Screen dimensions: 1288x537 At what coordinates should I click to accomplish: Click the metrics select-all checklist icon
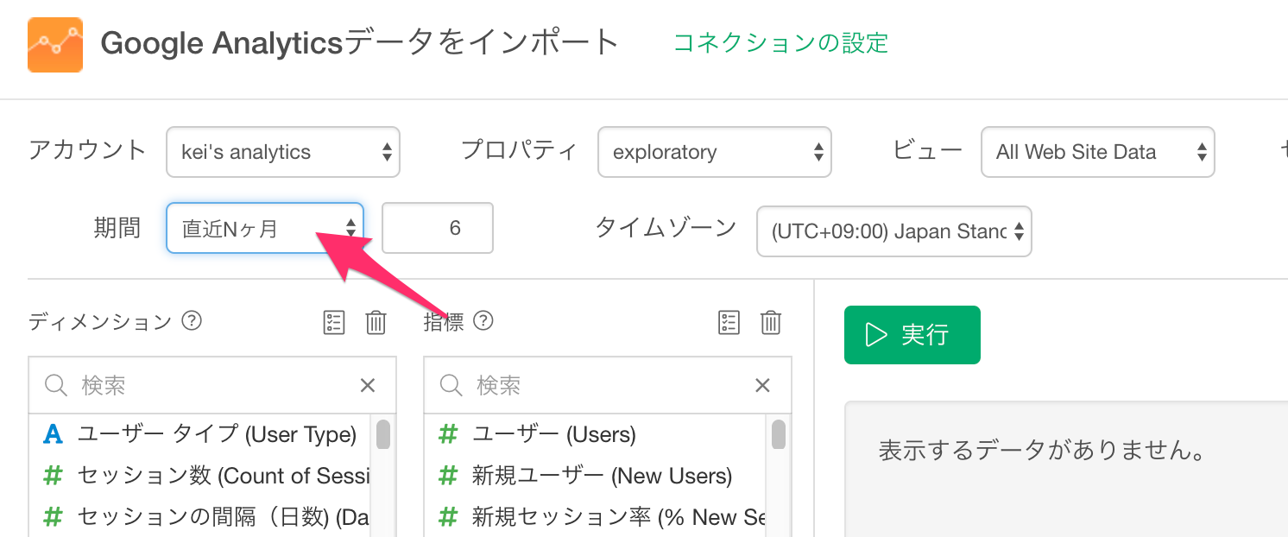pyautogui.click(x=729, y=322)
